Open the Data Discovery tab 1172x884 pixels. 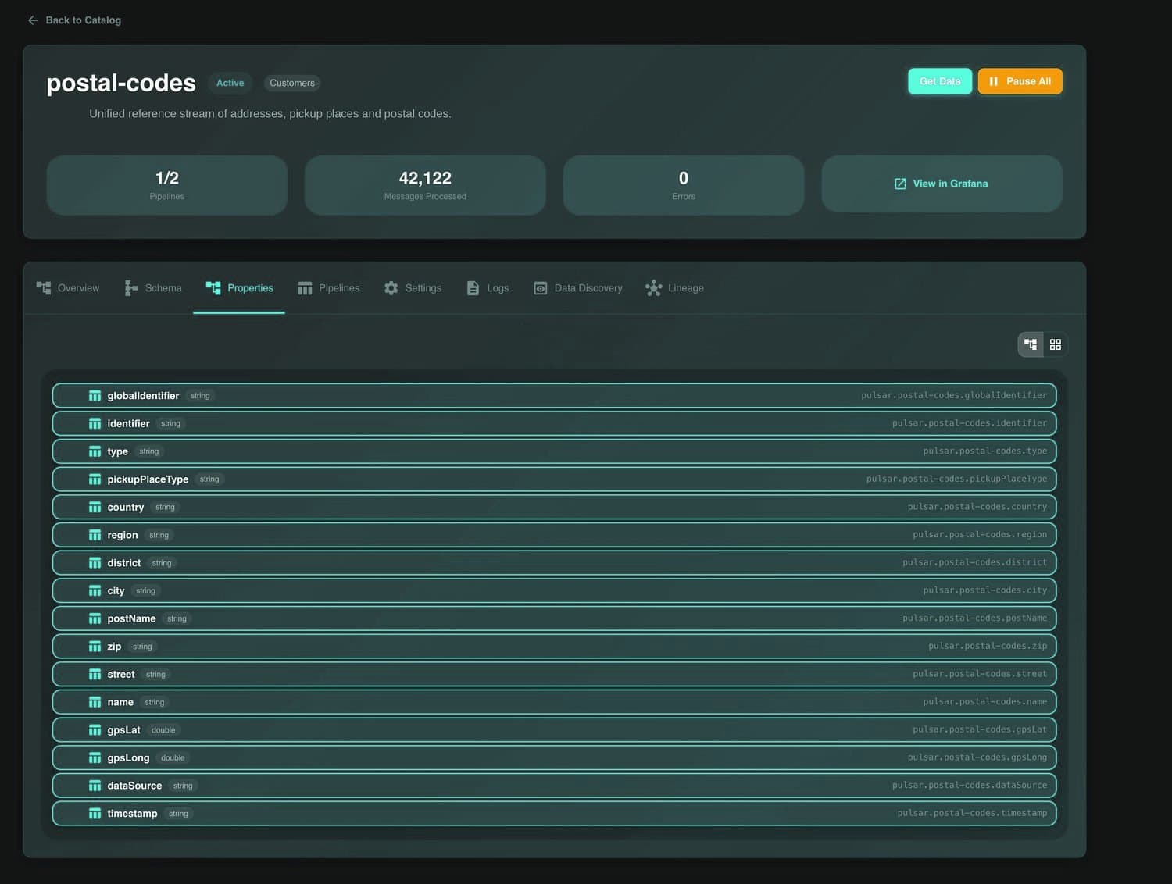pyautogui.click(x=578, y=288)
